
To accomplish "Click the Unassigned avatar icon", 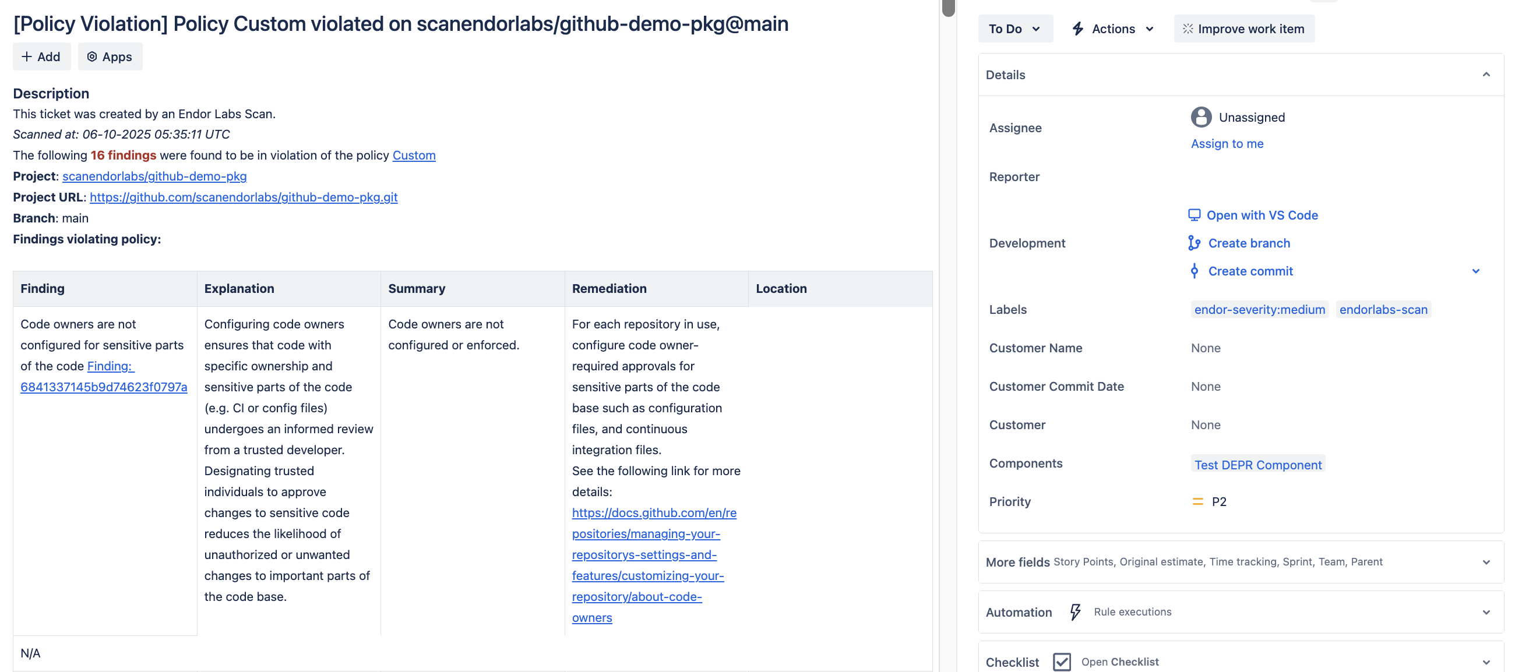I will click(x=1201, y=117).
